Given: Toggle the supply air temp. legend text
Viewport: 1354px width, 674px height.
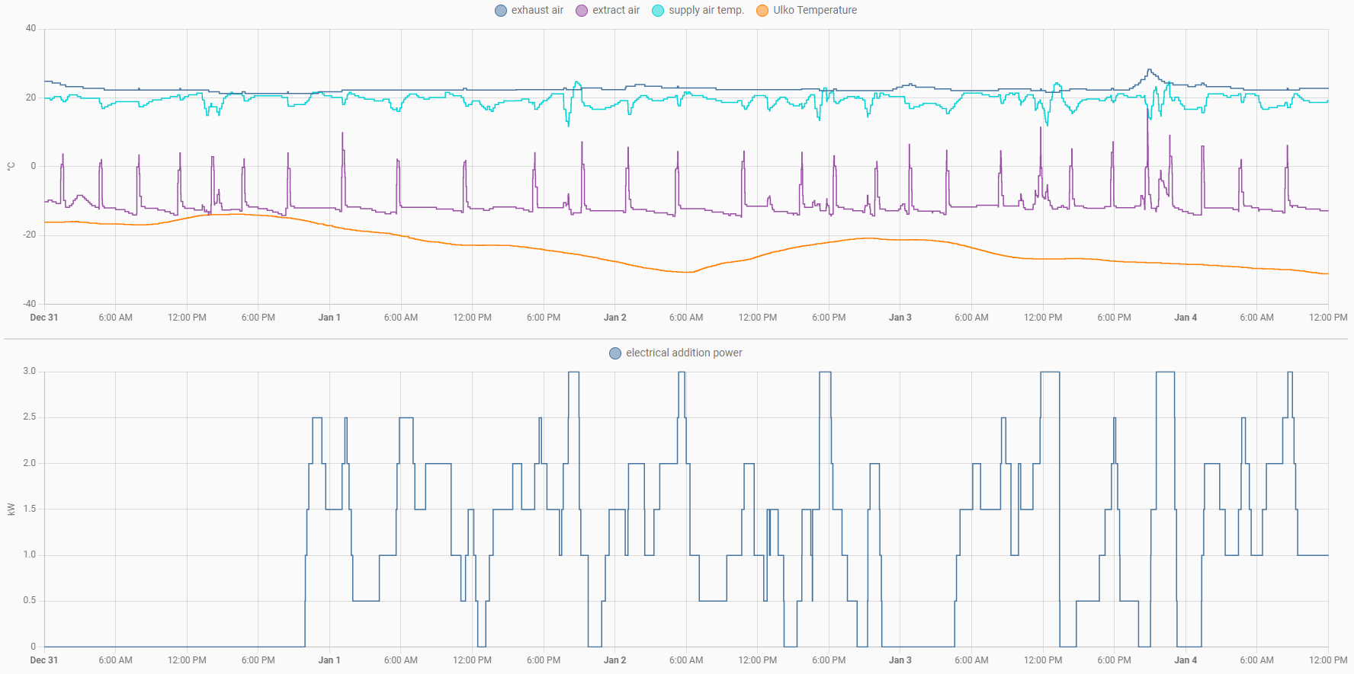Looking at the screenshot, I should pos(706,10).
